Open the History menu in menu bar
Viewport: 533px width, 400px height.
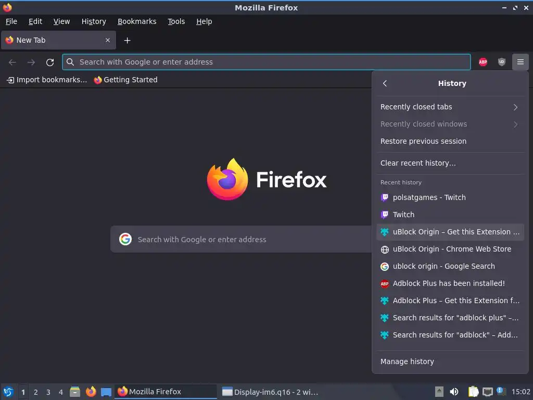click(x=94, y=21)
